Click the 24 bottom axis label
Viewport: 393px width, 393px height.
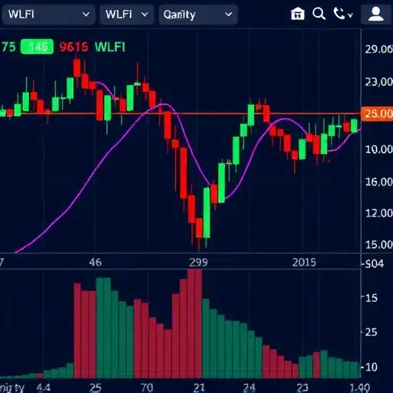click(249, 388)
